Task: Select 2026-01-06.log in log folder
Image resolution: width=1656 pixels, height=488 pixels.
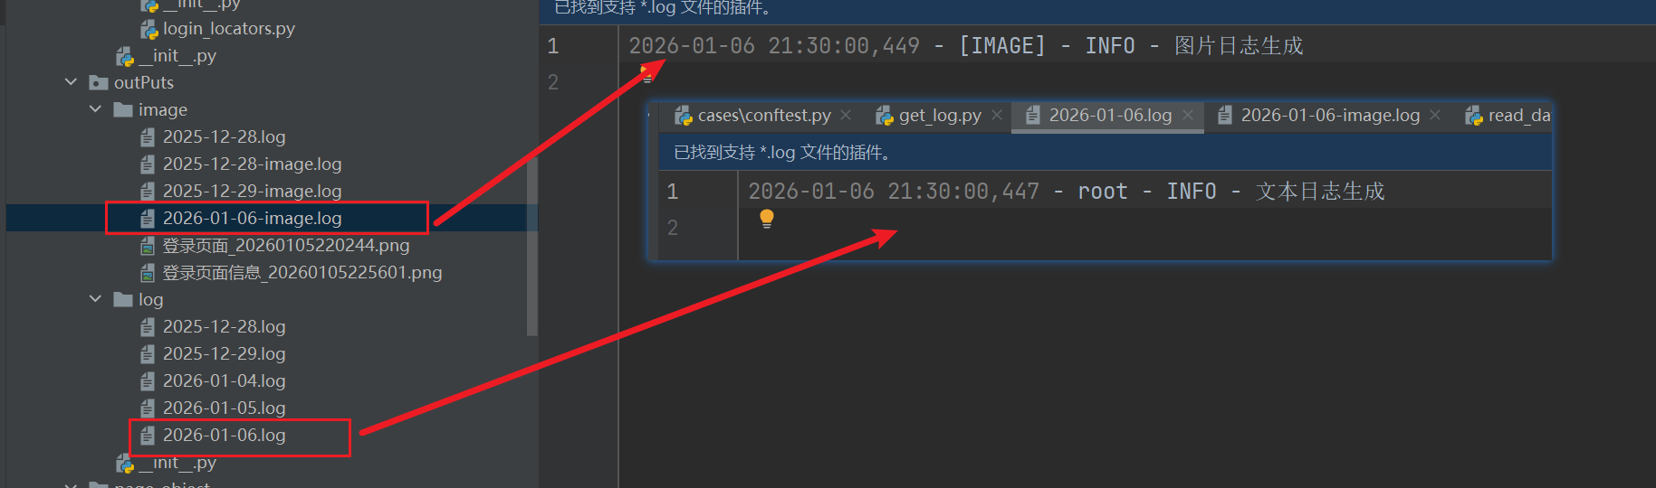Action: click(x=224, y=436)
